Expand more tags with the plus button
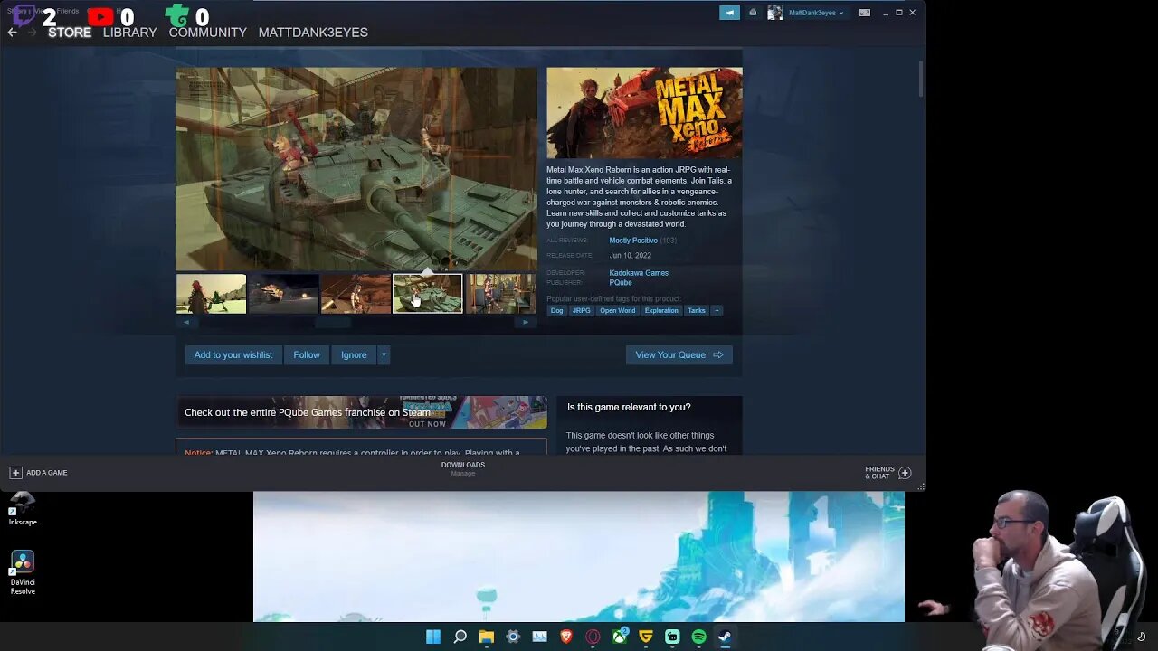 pyautogui.click(x=717, y=310)
